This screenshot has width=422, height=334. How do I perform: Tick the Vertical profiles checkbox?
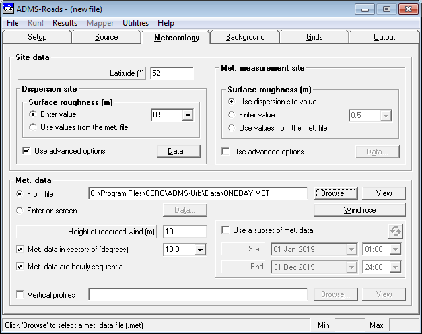point(20,294)
